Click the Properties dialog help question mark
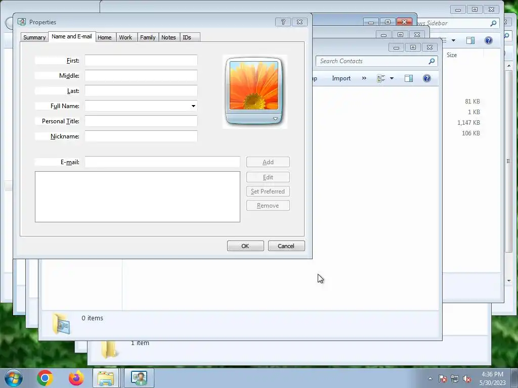Screen dimensions: 518x388 [283, 22]
